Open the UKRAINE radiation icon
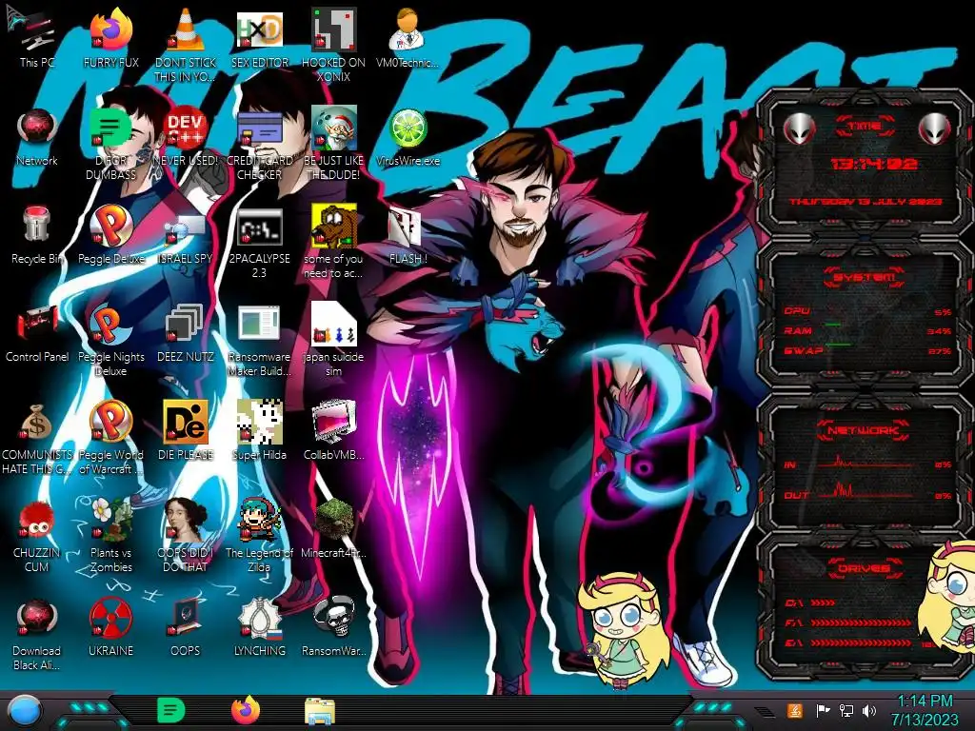 coord(110,619)
